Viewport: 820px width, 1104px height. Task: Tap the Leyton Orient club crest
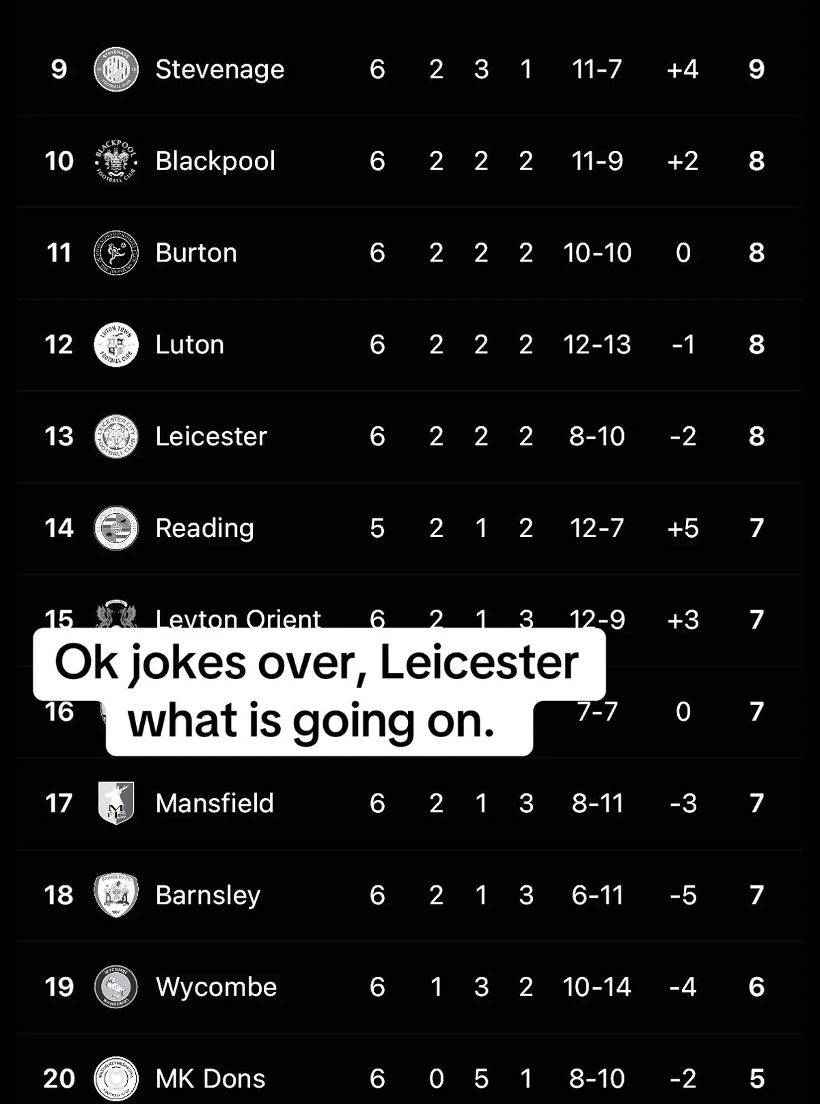click(116, 614)
